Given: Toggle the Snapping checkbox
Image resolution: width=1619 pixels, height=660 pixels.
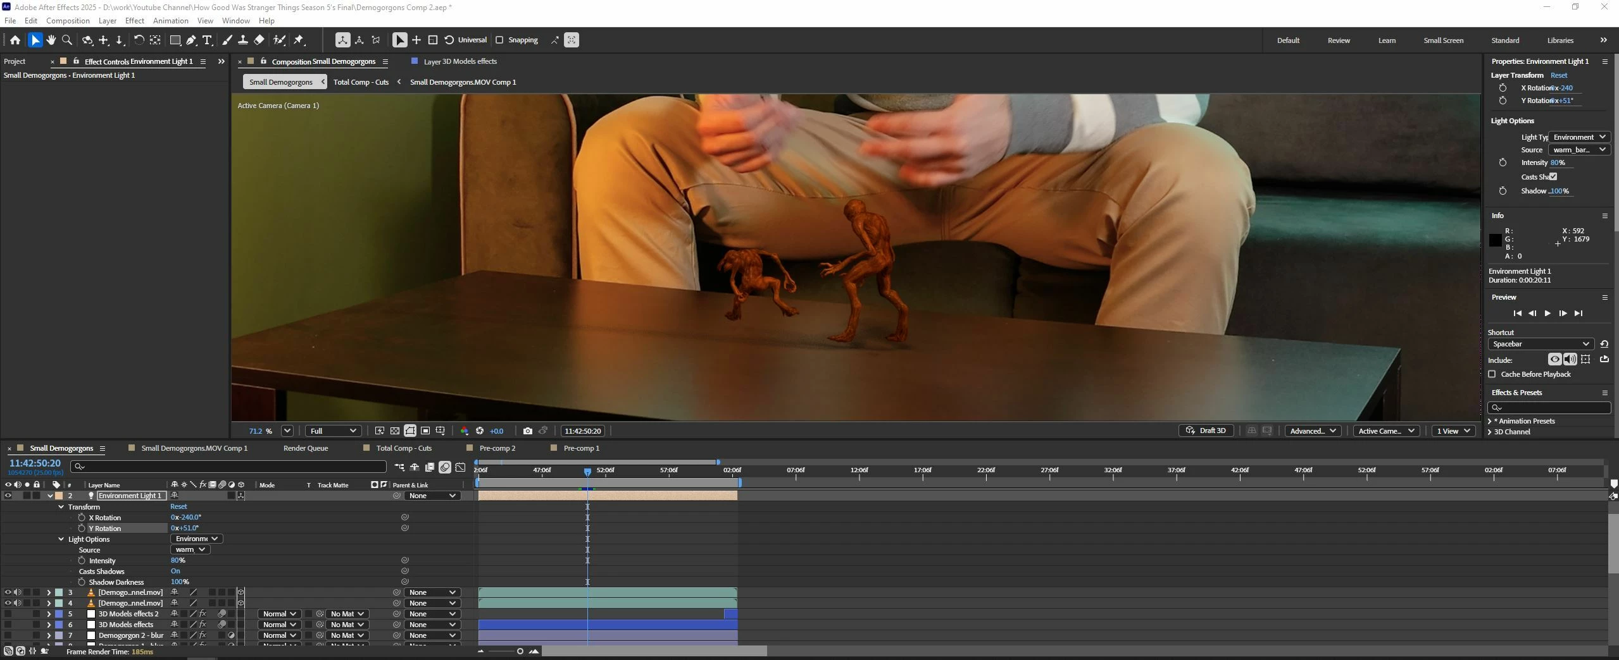Looking at the screenshot, I should tap(499, 40).
